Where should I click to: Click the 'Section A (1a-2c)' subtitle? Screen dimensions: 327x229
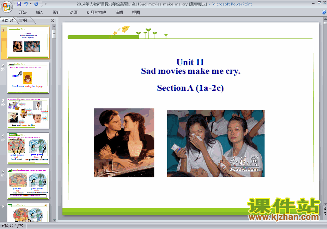[x=190, y=88]
